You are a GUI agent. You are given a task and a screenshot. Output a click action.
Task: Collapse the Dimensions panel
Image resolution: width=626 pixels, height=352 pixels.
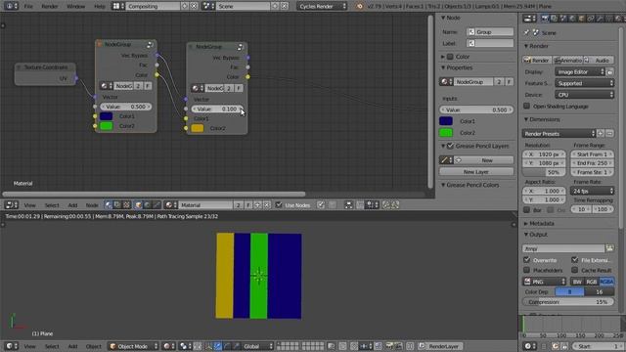click(526, 119)
